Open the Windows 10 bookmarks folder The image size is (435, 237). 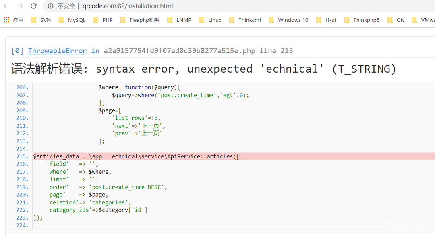[288, 20]
